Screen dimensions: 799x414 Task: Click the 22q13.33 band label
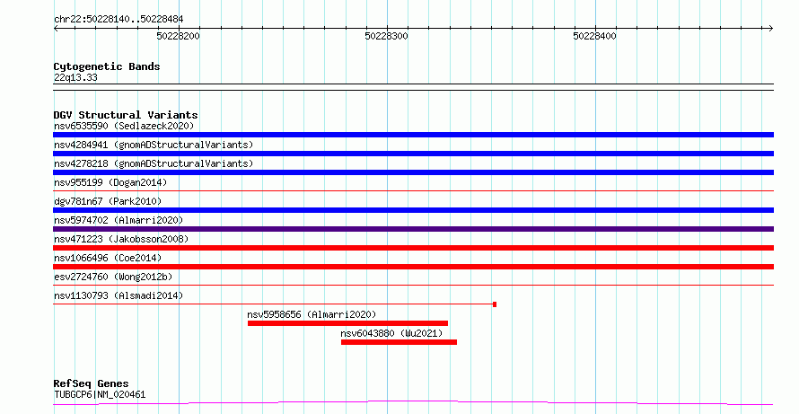click(x=75, y=77)
